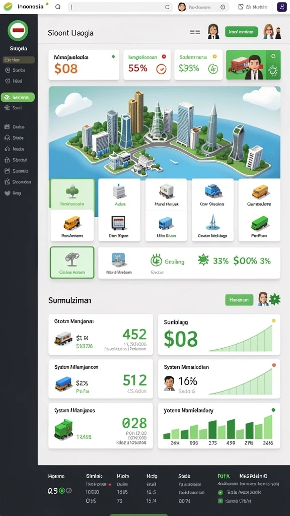
Task: Select the highlighted green sidebar item
Action: (18, 97)
